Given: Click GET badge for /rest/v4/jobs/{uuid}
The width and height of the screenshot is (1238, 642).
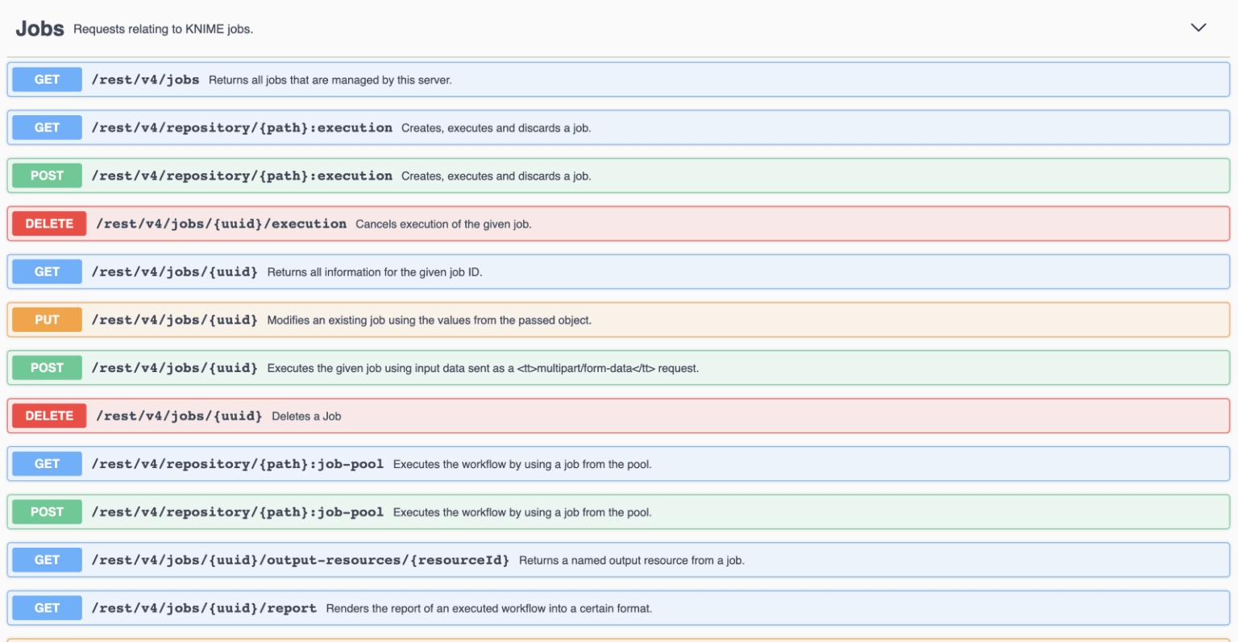Looking at the screenshot, I should [47, 271].
